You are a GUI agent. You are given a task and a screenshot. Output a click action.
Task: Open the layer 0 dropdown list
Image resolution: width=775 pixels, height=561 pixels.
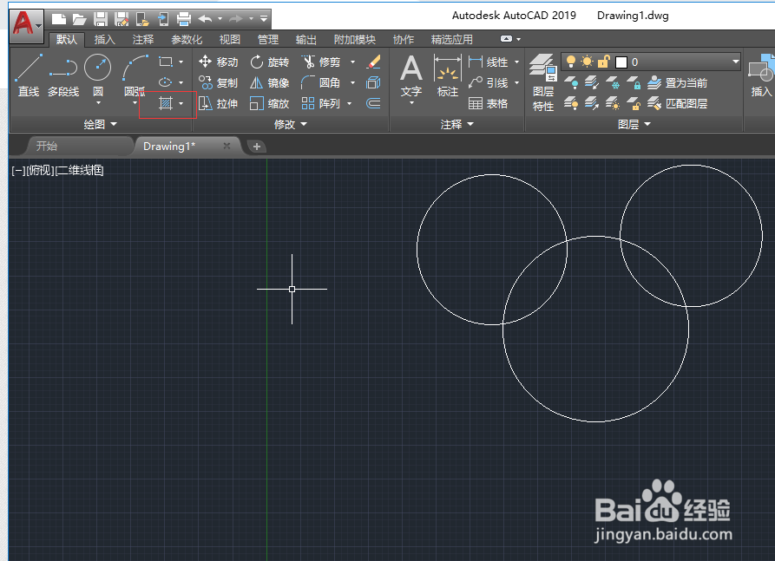coord(735,62)
